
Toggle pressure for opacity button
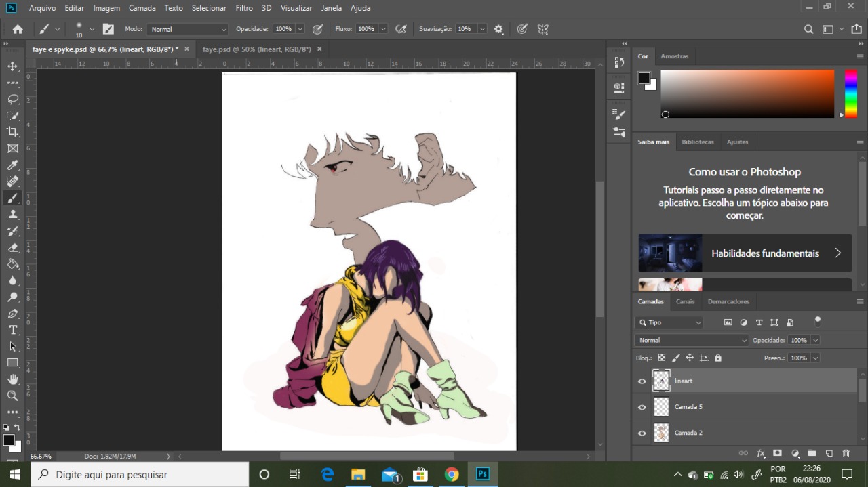pos(317,29)
